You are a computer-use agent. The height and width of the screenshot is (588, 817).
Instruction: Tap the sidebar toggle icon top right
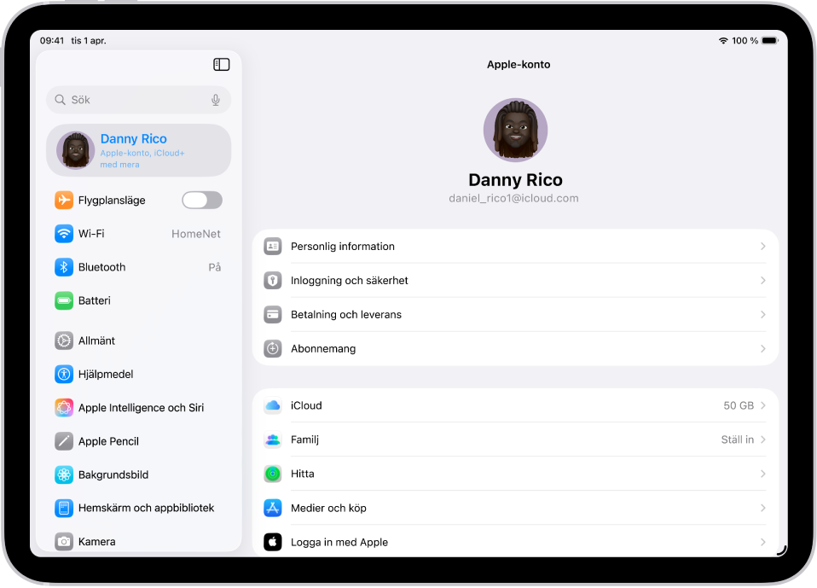point(222,64)
